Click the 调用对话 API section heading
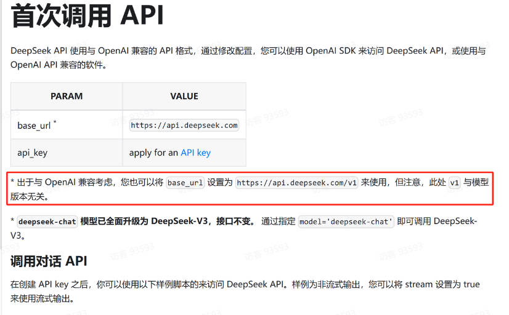This screenshot has width=509, height=315. pyautogui.click(x=49, y=261)
